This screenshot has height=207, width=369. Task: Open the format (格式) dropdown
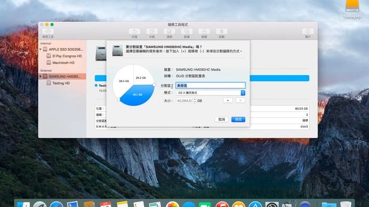pyautogui.click(x=210, y=93)
